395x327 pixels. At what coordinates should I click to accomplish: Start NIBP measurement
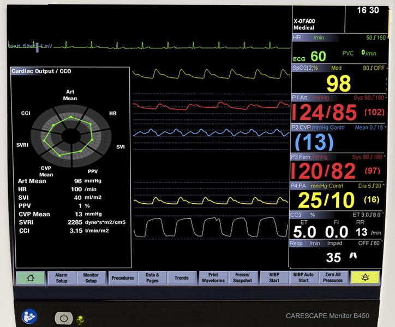click(x=274, y=277)
